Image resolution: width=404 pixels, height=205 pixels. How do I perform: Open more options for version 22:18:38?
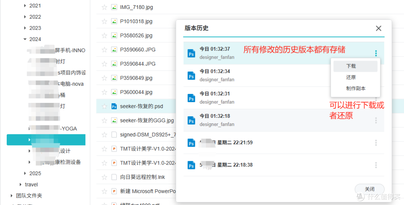pos(376,165)
